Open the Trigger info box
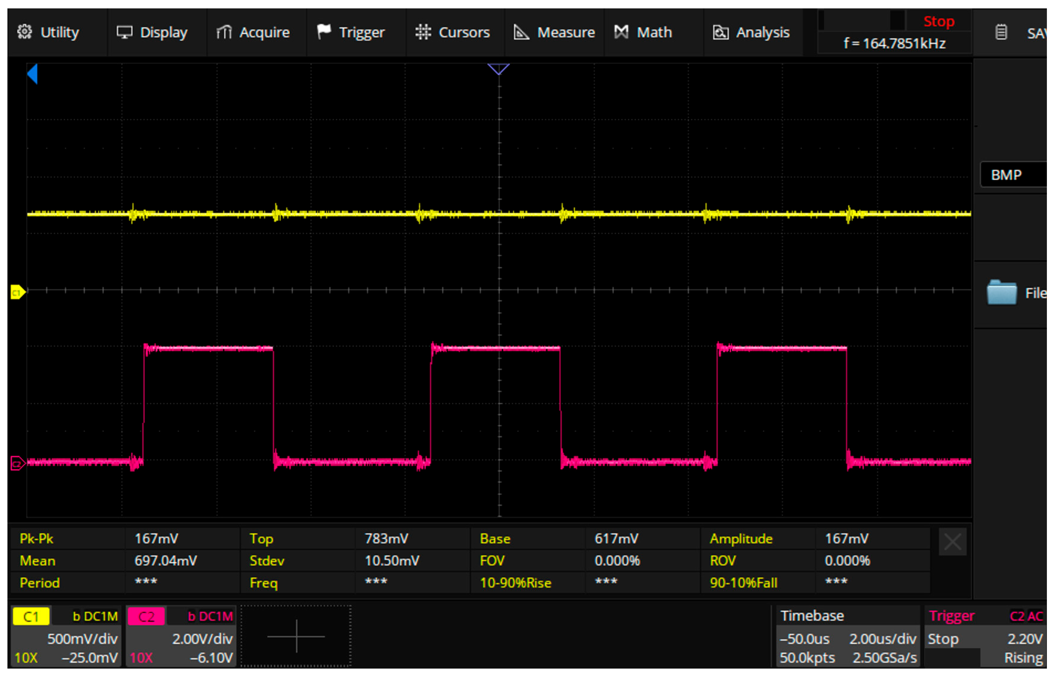Screen dimensions: 1054x676 tap(985, 636)
